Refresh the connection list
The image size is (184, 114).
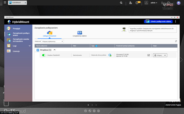pos(176,41)
